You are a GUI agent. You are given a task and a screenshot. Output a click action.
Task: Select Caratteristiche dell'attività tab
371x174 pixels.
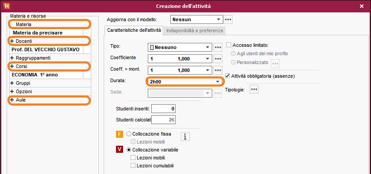134,30
